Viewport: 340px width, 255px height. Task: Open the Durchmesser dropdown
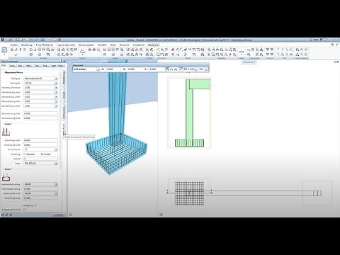[56, 149]
